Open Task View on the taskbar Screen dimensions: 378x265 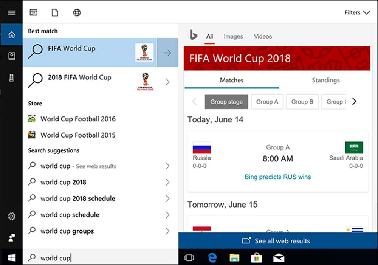pyautogui.click(x=189, y=258)
